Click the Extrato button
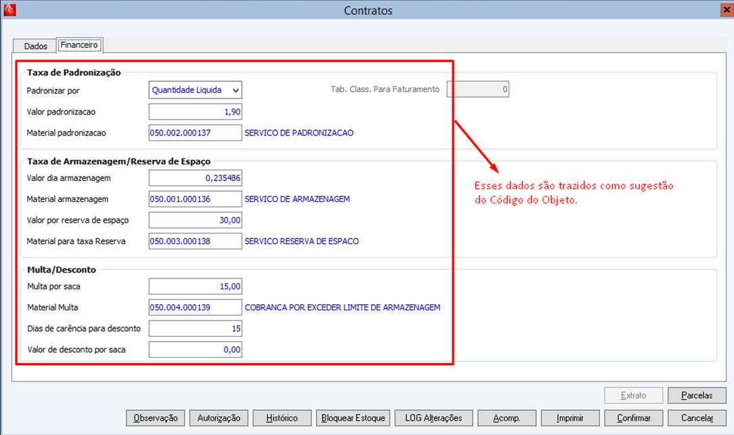The height and width of the screenshot is (435, 734). pos(633,396)
